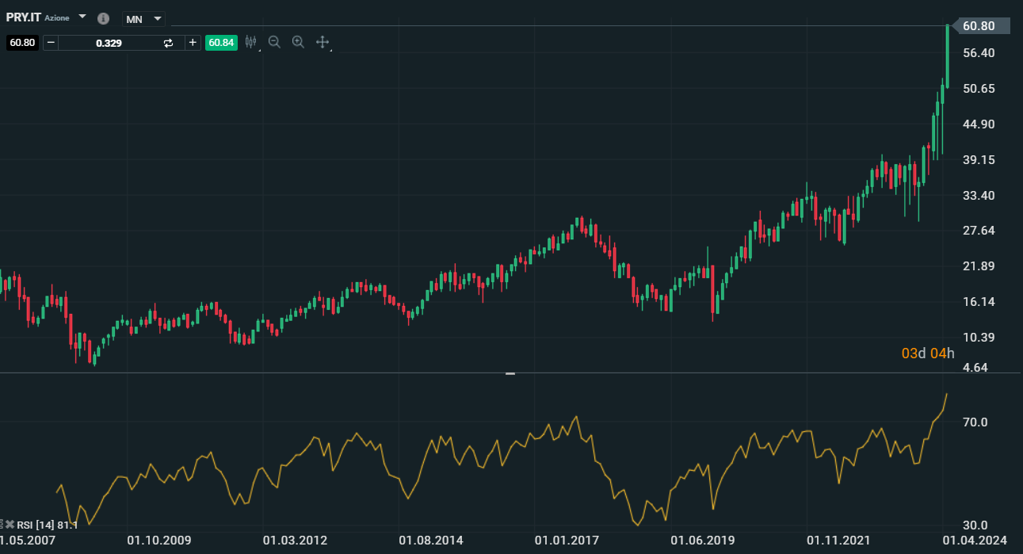
Task: Select the crosshair move tool
Action: [x=323, y=42]
